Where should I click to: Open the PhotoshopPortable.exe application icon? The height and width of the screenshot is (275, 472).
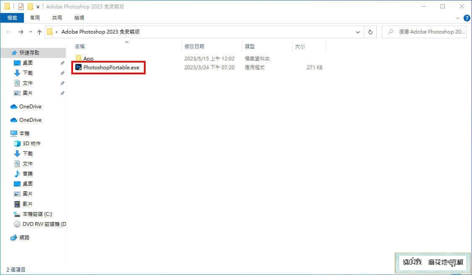(x=78, y=67)
